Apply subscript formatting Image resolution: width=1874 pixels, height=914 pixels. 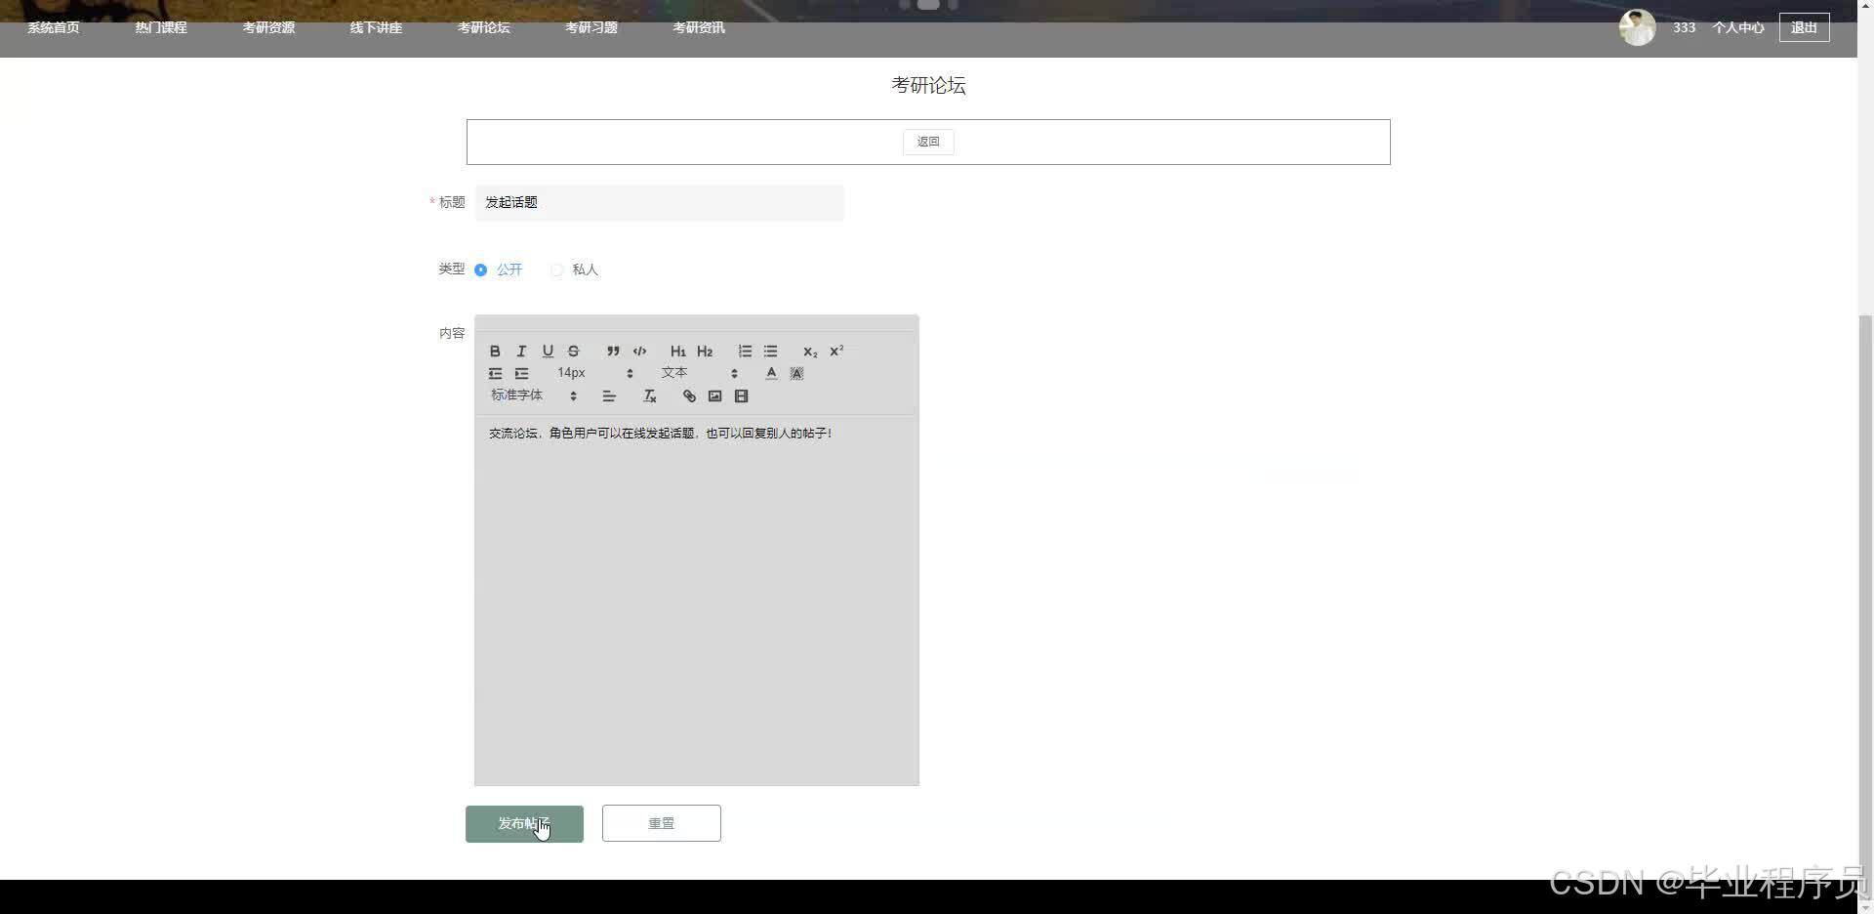pos(810,351)
